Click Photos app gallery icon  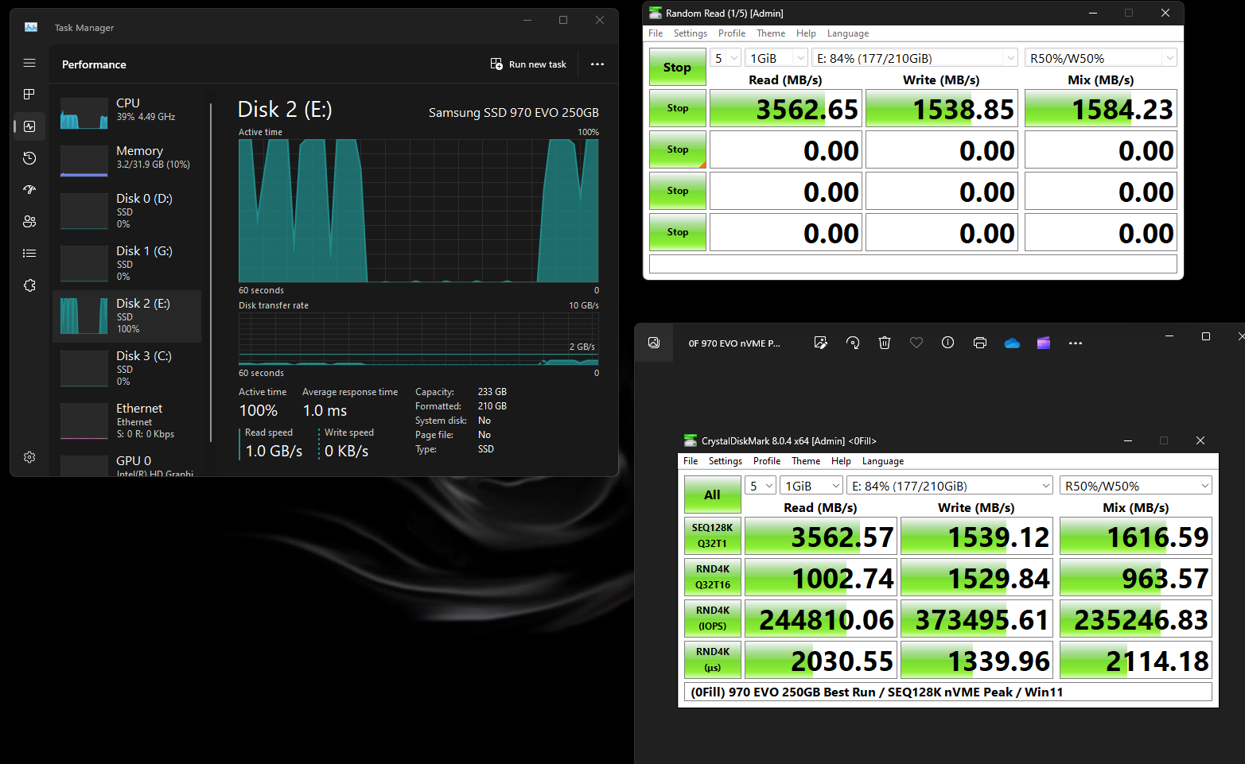coord(654,343)
